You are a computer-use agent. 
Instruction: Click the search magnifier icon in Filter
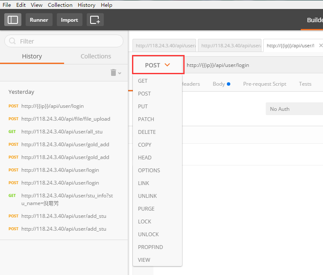coord(12,41)
